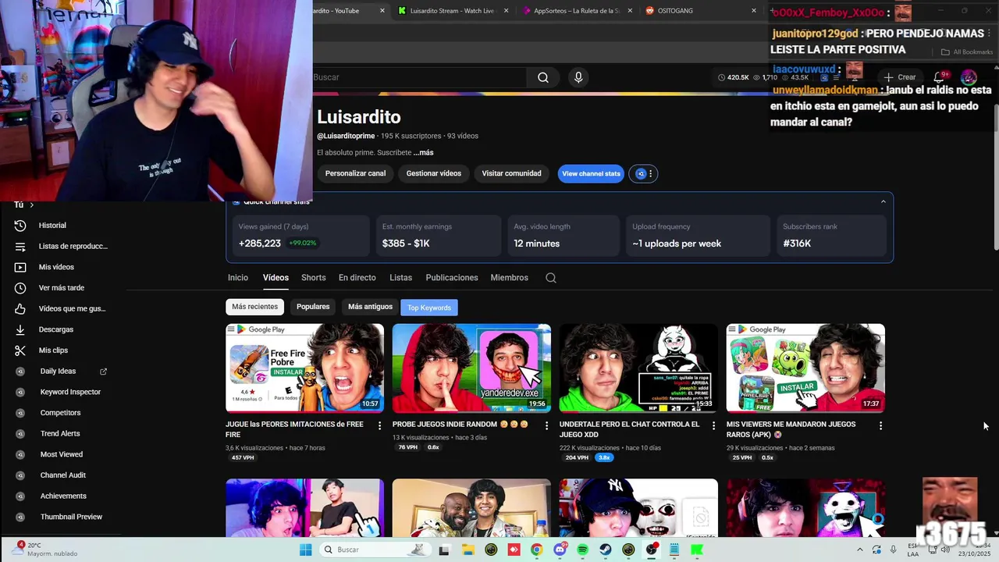Click the YouTube search magnifier button
The height and width of the screenshot is (562, 999).
click(543, 77)
